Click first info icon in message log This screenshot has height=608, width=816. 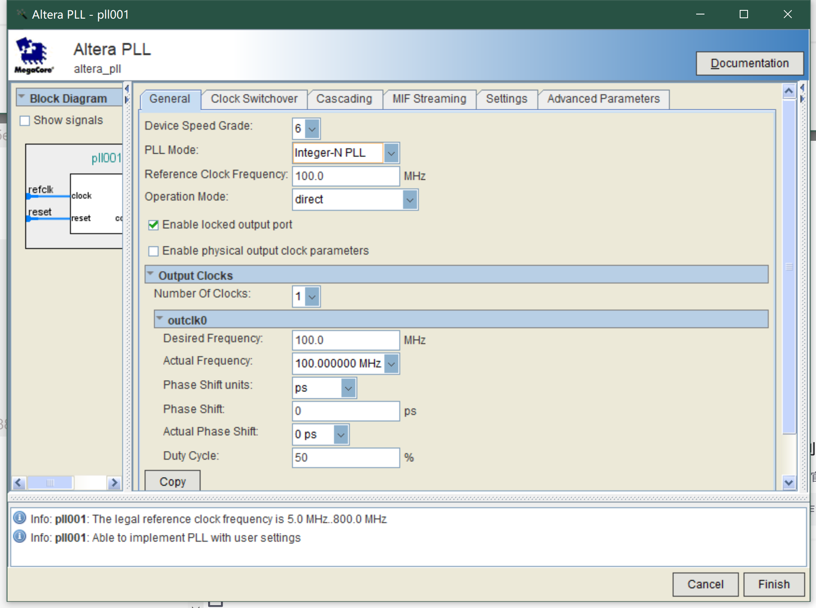coord(19,518)
